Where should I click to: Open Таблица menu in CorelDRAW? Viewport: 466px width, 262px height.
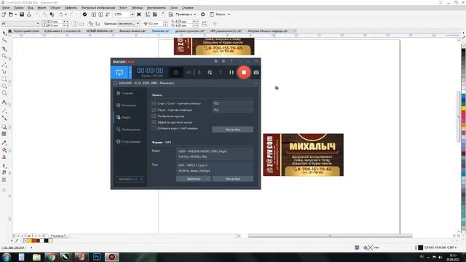point(137,8)
